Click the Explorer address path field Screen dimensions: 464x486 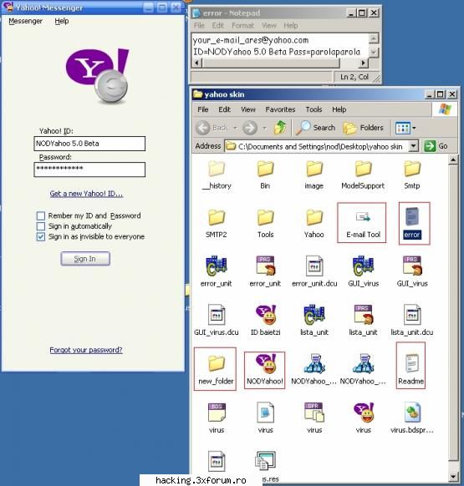[x=321, y=146]
